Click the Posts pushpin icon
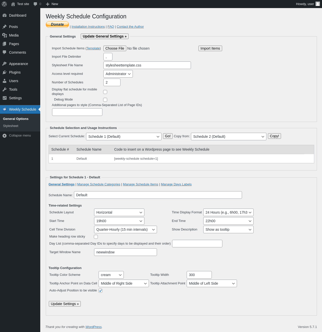Image resolution: width=322 pixels, height=332 pixels. (x=5, y=27)
